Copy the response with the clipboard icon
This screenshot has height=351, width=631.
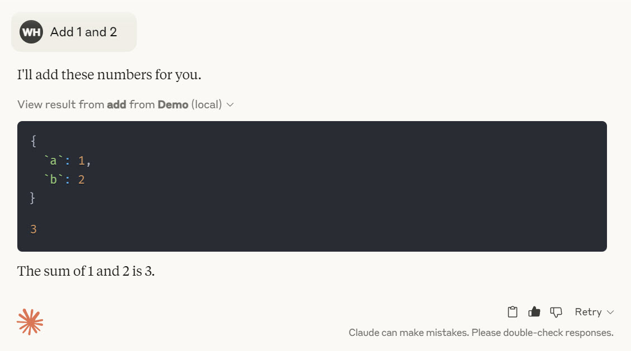[x=512, y=312]
